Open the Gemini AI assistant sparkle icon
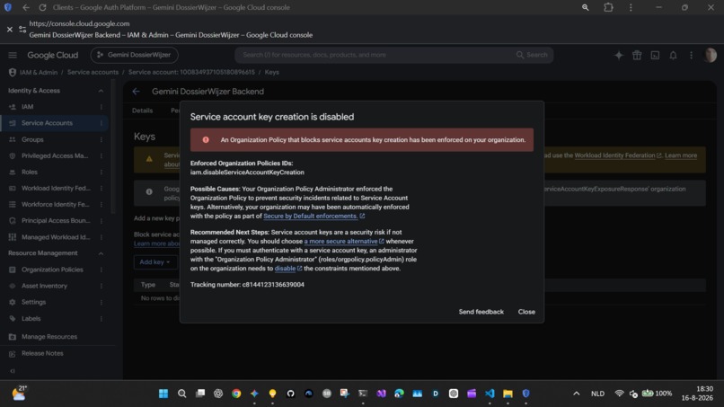Viewport: 724px width, 407px height. coord(618,56)
